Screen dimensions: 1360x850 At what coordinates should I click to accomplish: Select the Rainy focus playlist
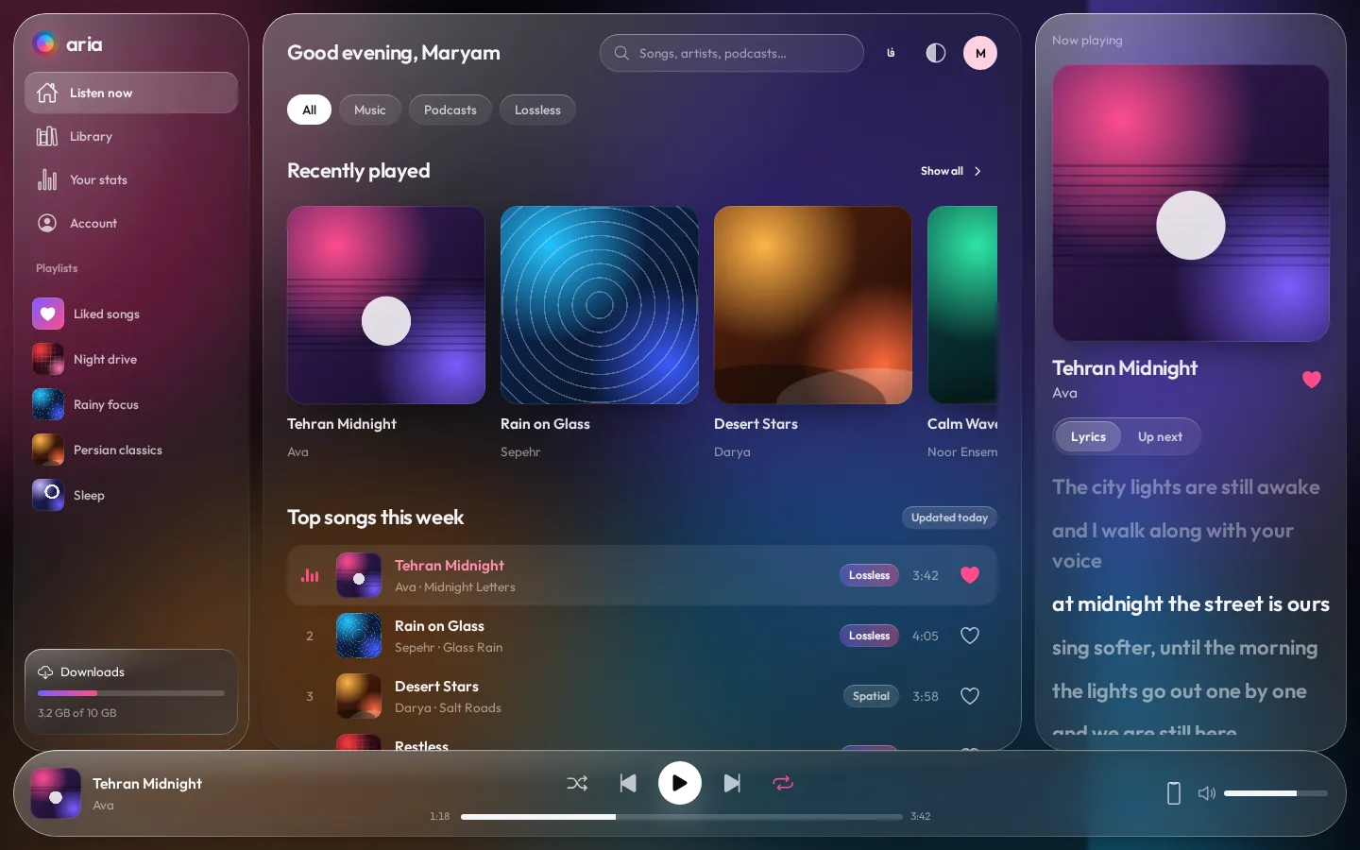point(131,404)
